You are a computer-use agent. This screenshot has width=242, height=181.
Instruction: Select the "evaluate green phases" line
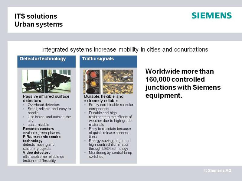click(41, 133)
